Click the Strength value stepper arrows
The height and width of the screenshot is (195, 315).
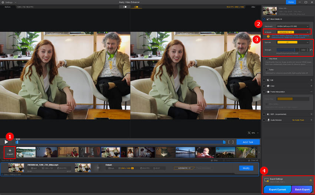point(307,50)
